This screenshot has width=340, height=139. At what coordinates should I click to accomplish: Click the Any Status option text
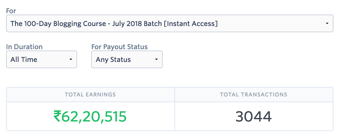pyautogui.click(x=113, y=60)
